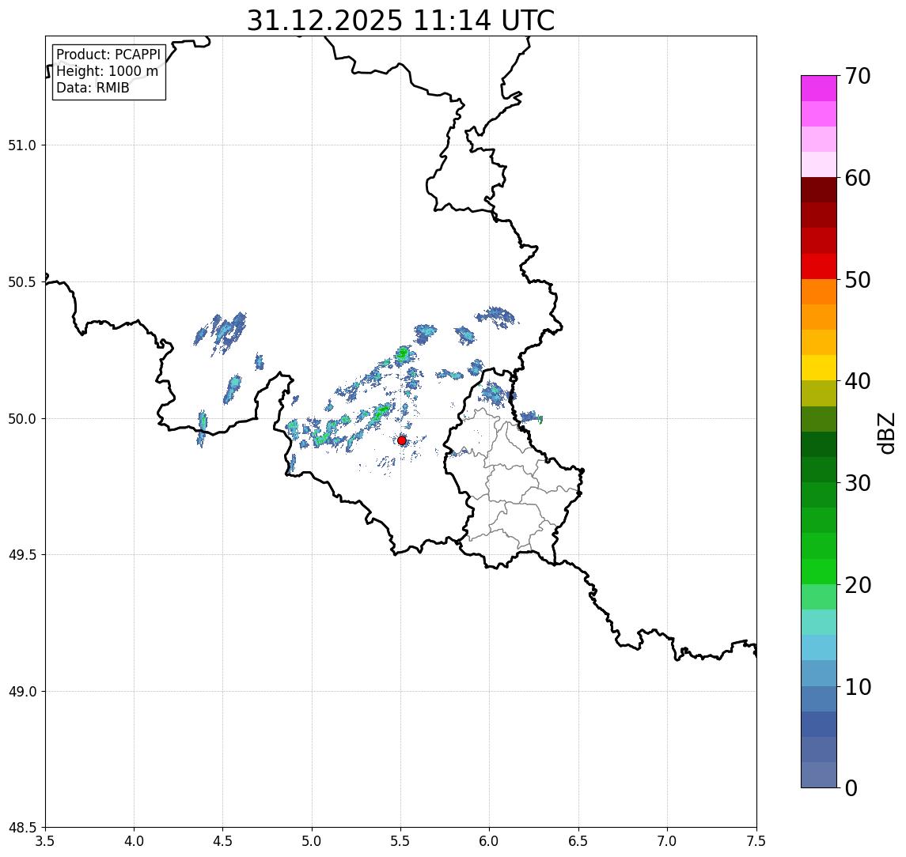Click the "Height: 1000 m" legend line
This screenshot has height=857, width=906.
107,71
